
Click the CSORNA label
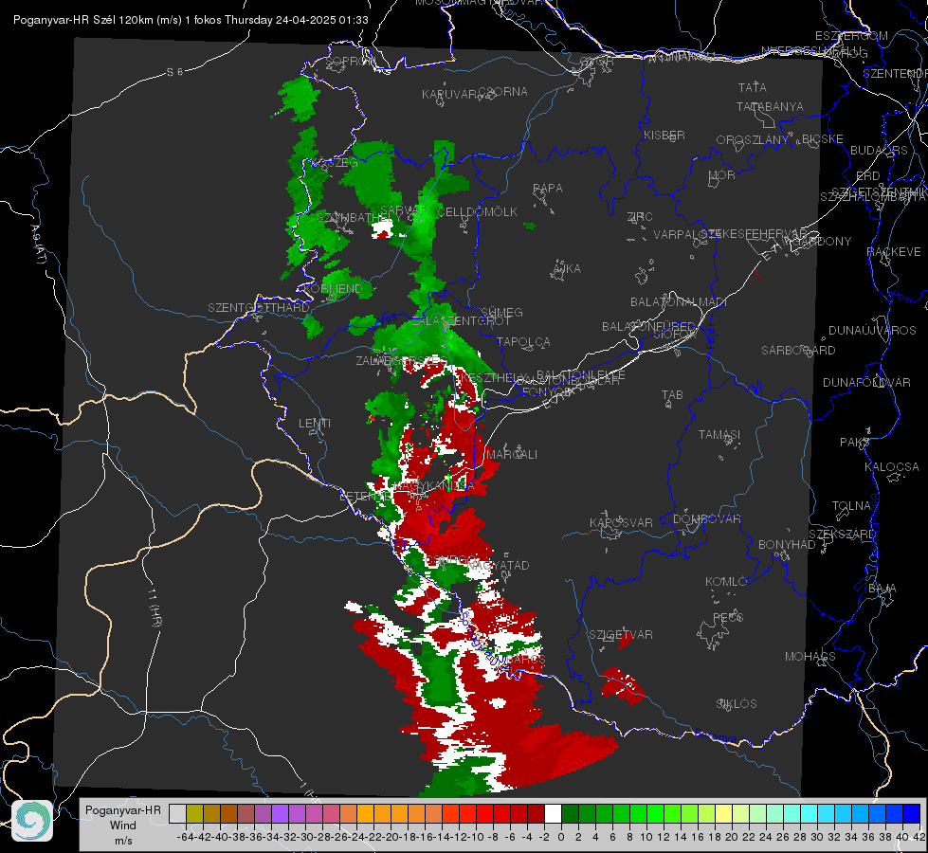coord(503,92)
